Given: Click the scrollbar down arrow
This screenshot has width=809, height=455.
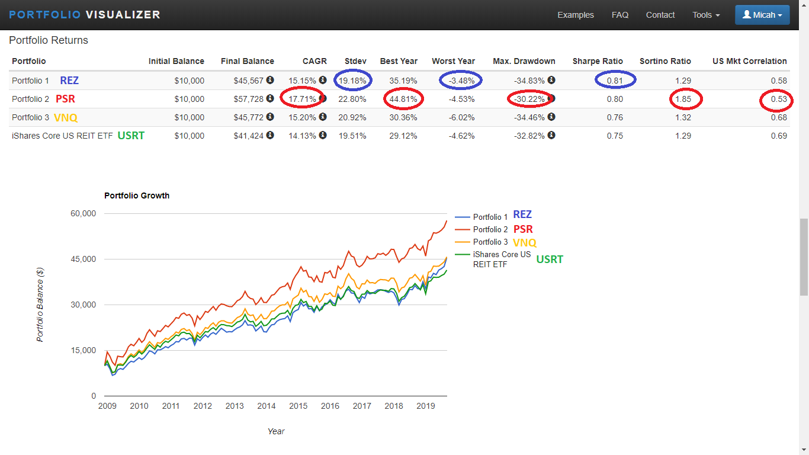Looking at the screenshot, I should (x=804, y=450).
